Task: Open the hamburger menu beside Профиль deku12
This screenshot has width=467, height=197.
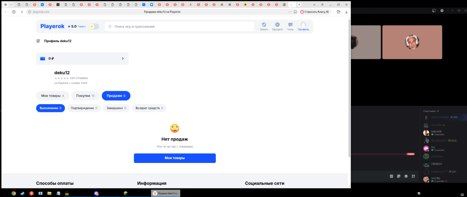Action: pos(38,41)
